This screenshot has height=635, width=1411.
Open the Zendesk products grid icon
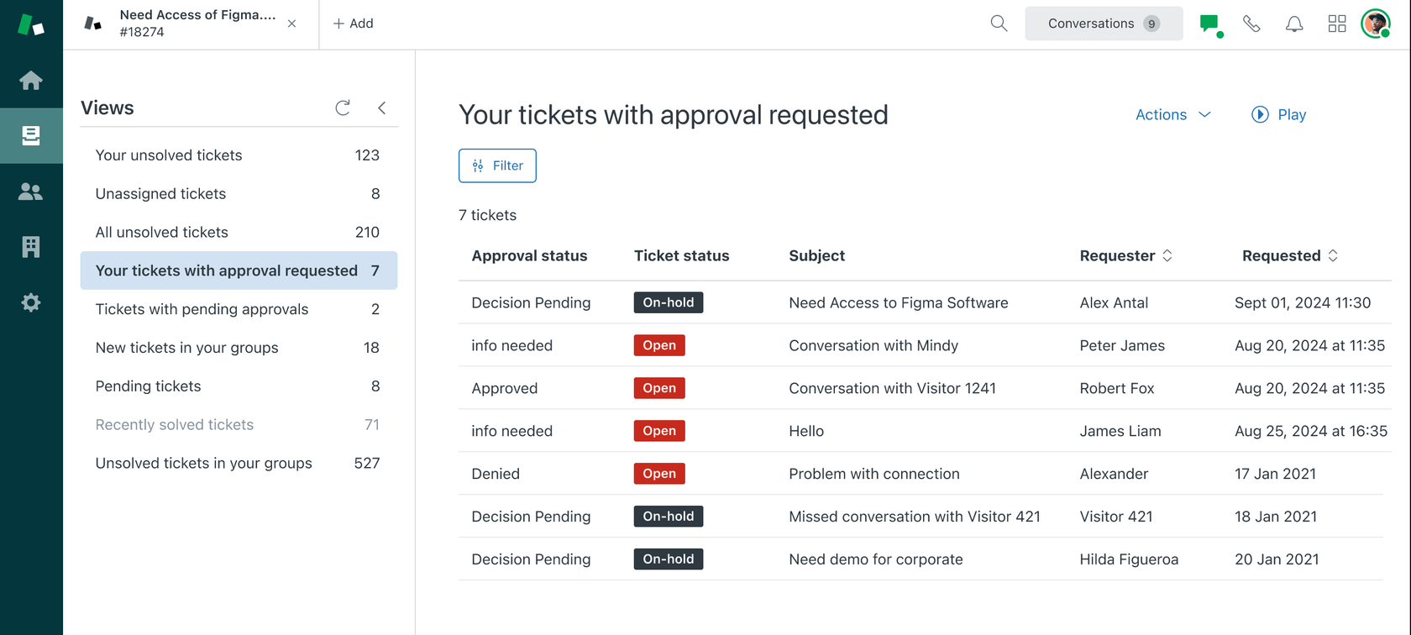(1337, 24)
